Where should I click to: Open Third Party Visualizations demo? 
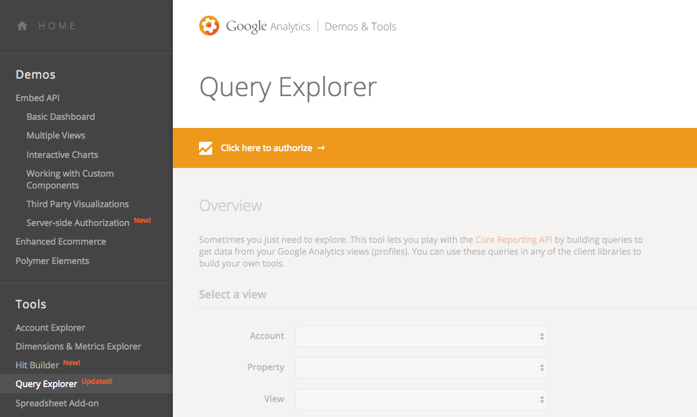[x=77, y=204]
